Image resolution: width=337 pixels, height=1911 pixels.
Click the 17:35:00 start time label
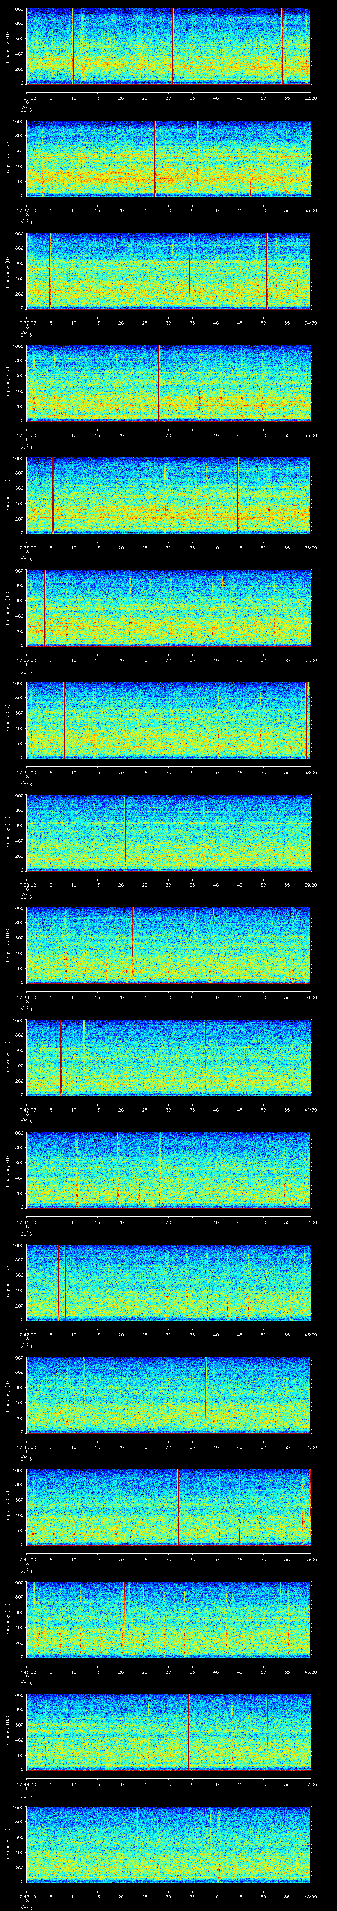coord(27,547)
